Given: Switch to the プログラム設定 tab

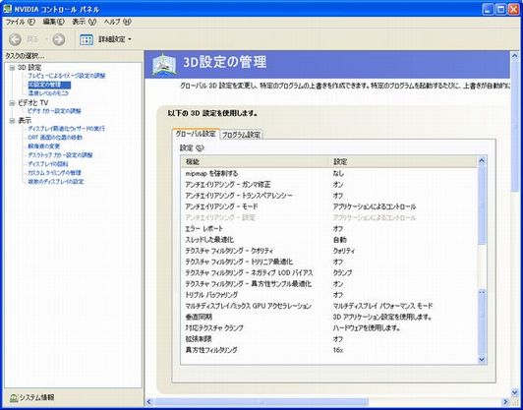Looking at the screenshot, I should coord(241,135).
